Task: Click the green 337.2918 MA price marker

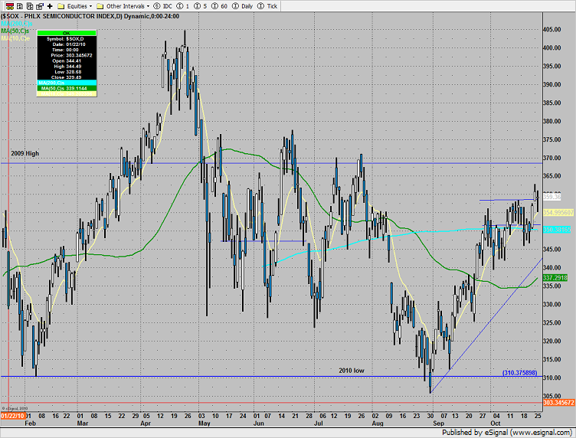Action: pos(555,278)
